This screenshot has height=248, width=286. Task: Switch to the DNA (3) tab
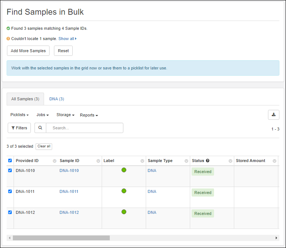coord(57,99)
